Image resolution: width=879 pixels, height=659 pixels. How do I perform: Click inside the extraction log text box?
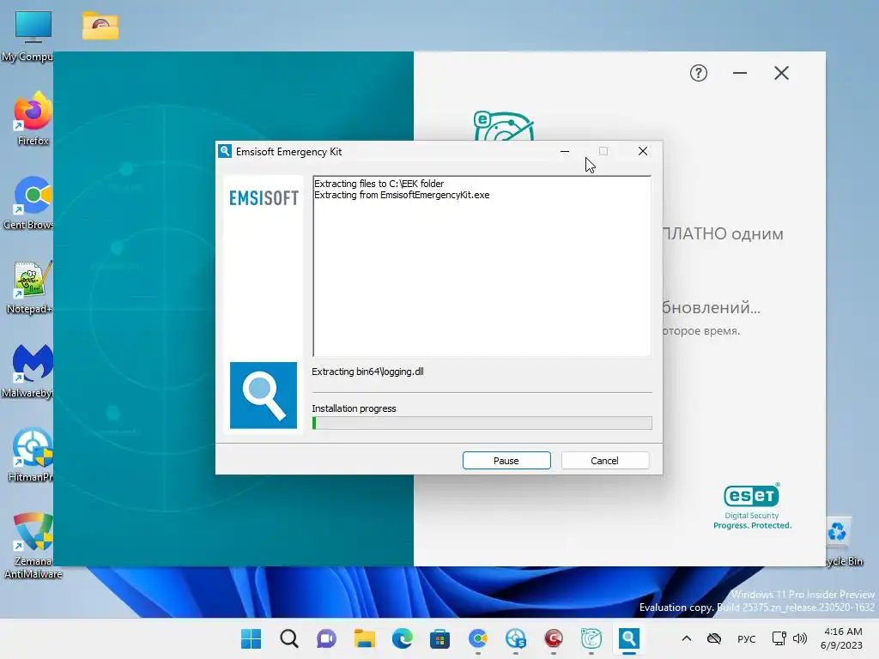[482, 266]
